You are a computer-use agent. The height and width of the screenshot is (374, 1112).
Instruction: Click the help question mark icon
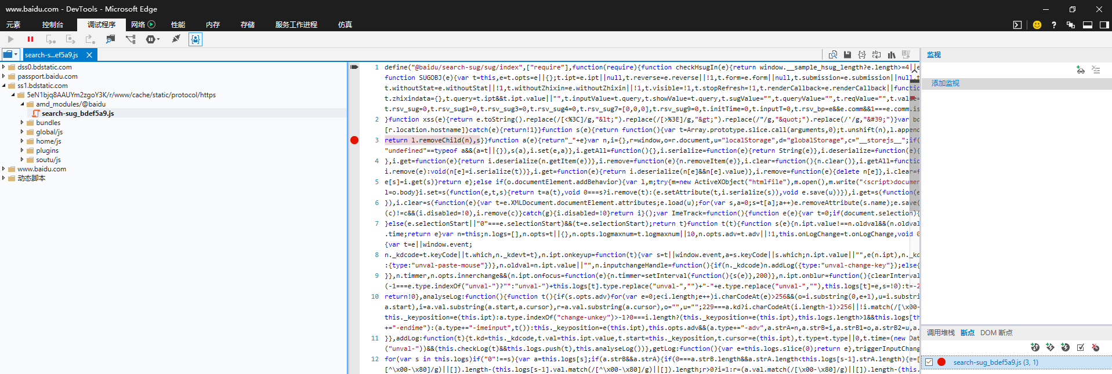[x=1054, y=25]
